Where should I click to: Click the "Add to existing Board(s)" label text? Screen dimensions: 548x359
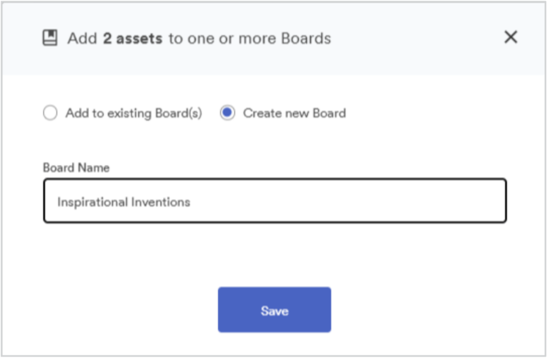point(134,113)
